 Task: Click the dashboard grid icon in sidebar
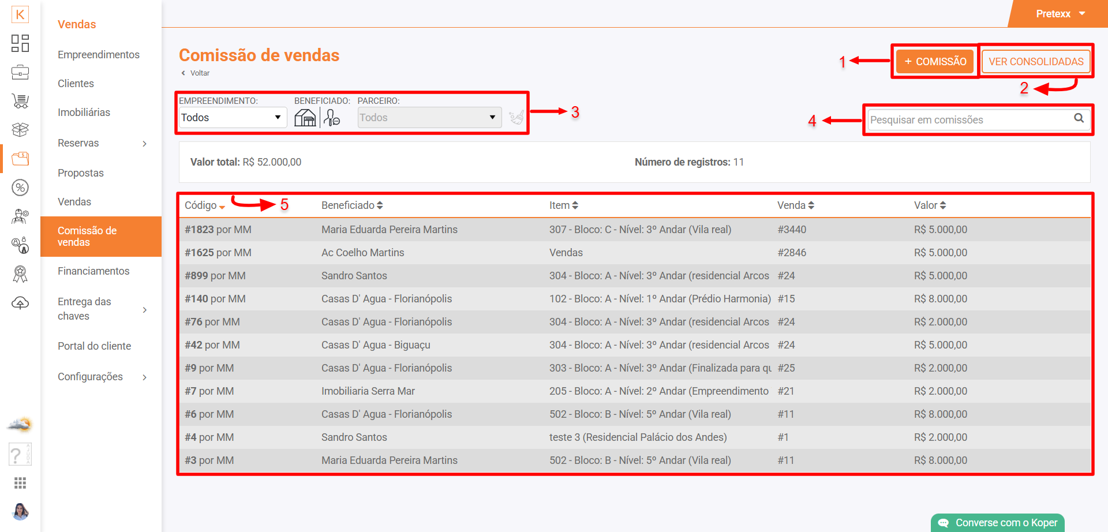coord(20,43)
